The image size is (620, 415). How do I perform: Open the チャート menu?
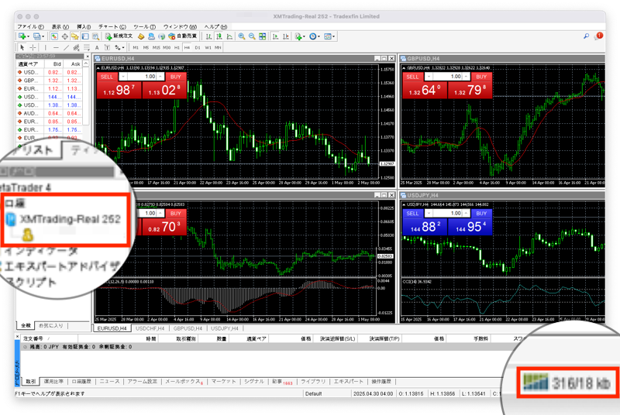tap(112, 26)
